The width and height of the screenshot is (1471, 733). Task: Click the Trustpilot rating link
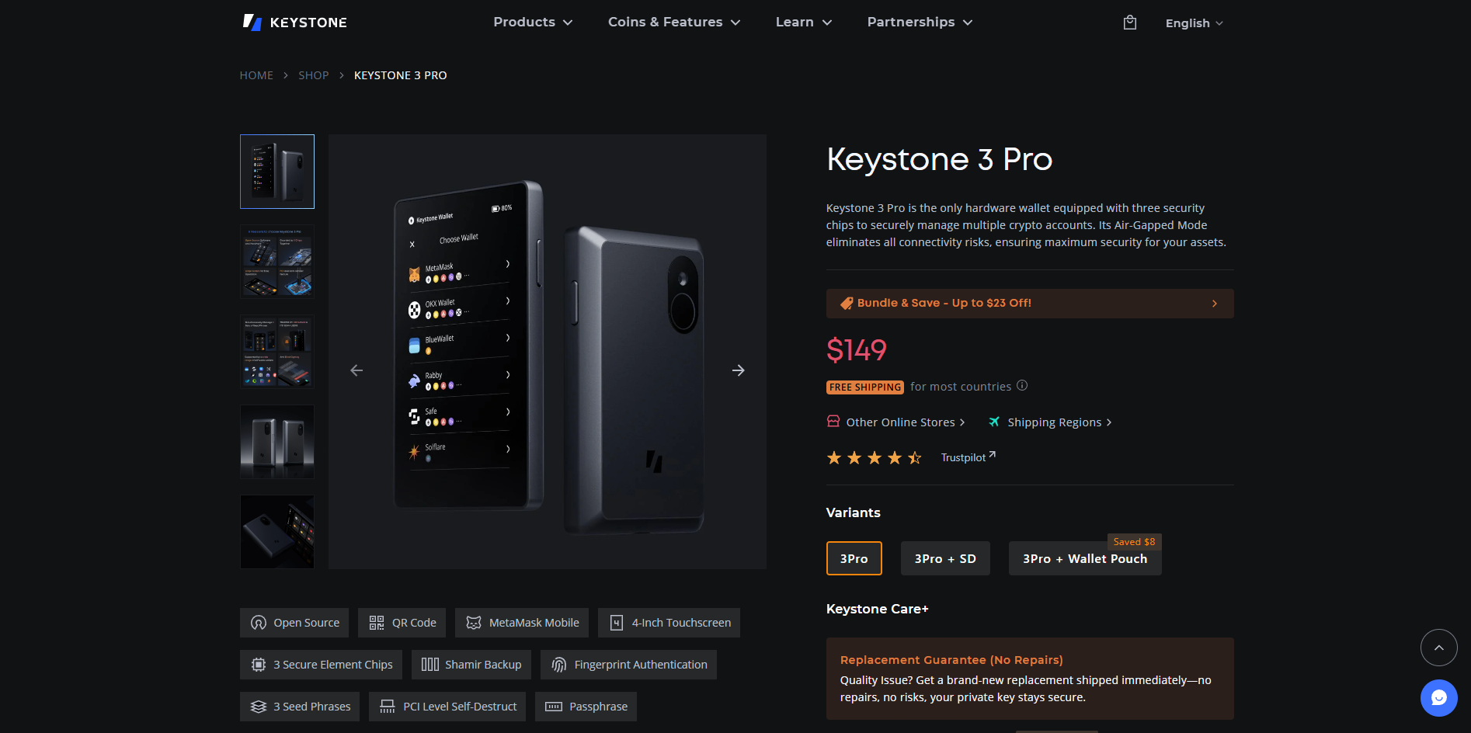click(963, 457)
